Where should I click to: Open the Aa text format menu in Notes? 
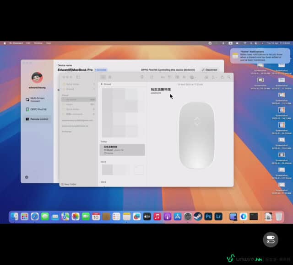click(163, 77)
